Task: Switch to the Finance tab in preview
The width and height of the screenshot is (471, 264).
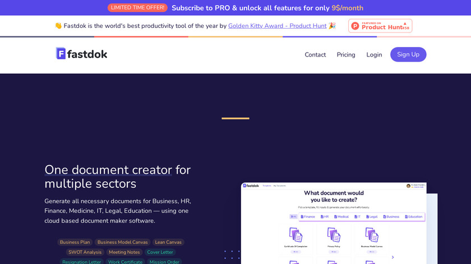Action: (308, 216)
